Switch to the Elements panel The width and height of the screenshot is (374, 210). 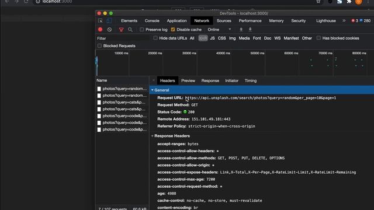point(129,21)
